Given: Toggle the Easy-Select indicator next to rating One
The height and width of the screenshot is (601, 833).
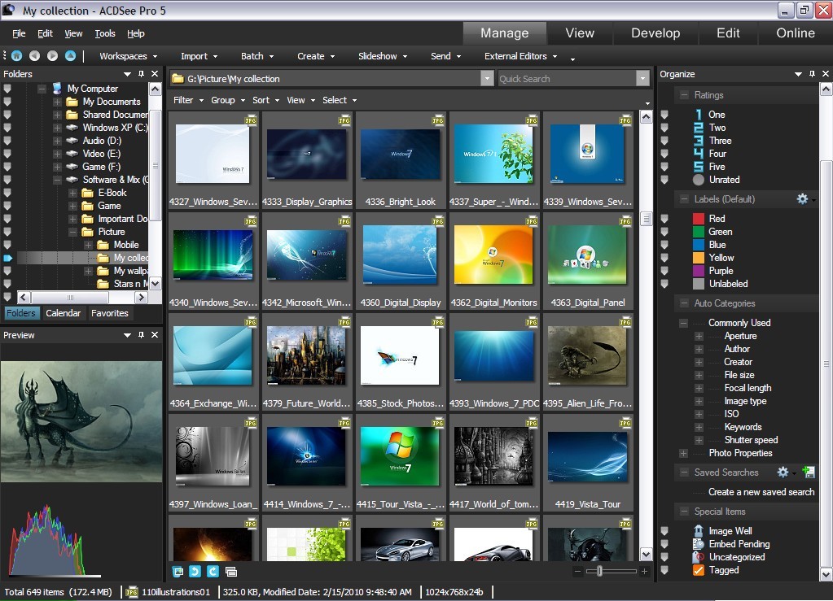Looking at the screenshot, I should pos(664,115).
